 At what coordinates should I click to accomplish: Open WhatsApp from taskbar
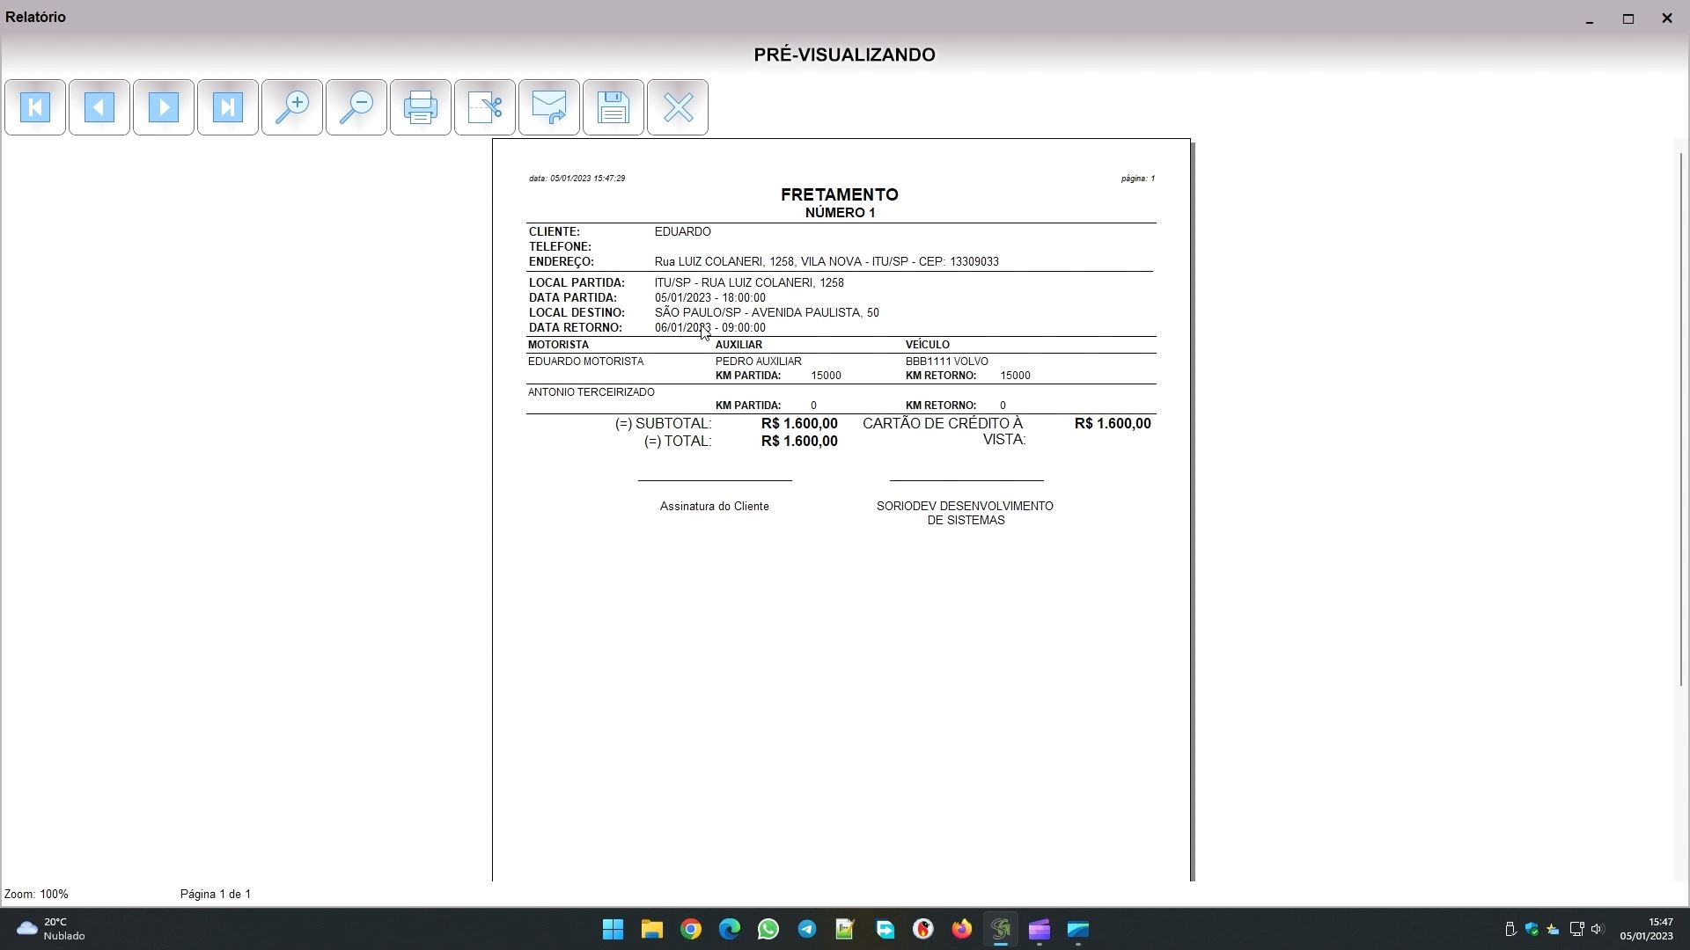[768, 929]
